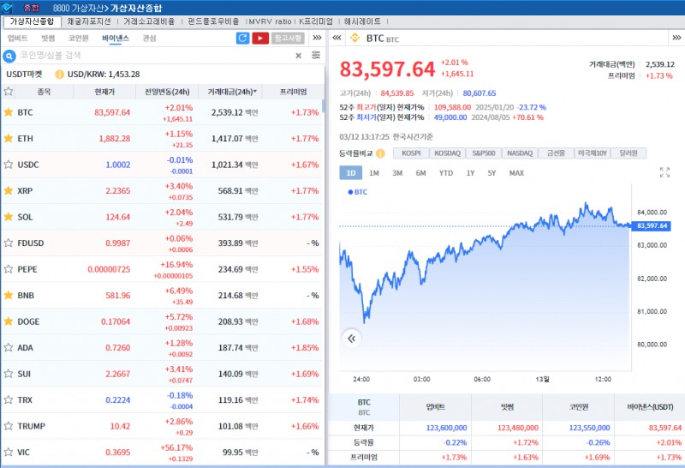Open the 채굴자포지션 tab
This screenshot has width=685, height=468.
pyautogui.click(x=89, y=21)
